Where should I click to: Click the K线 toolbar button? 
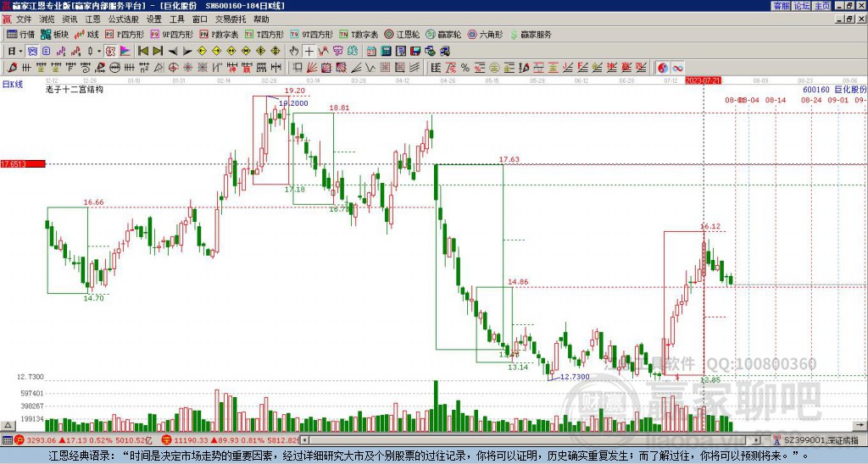click(86, 34)
